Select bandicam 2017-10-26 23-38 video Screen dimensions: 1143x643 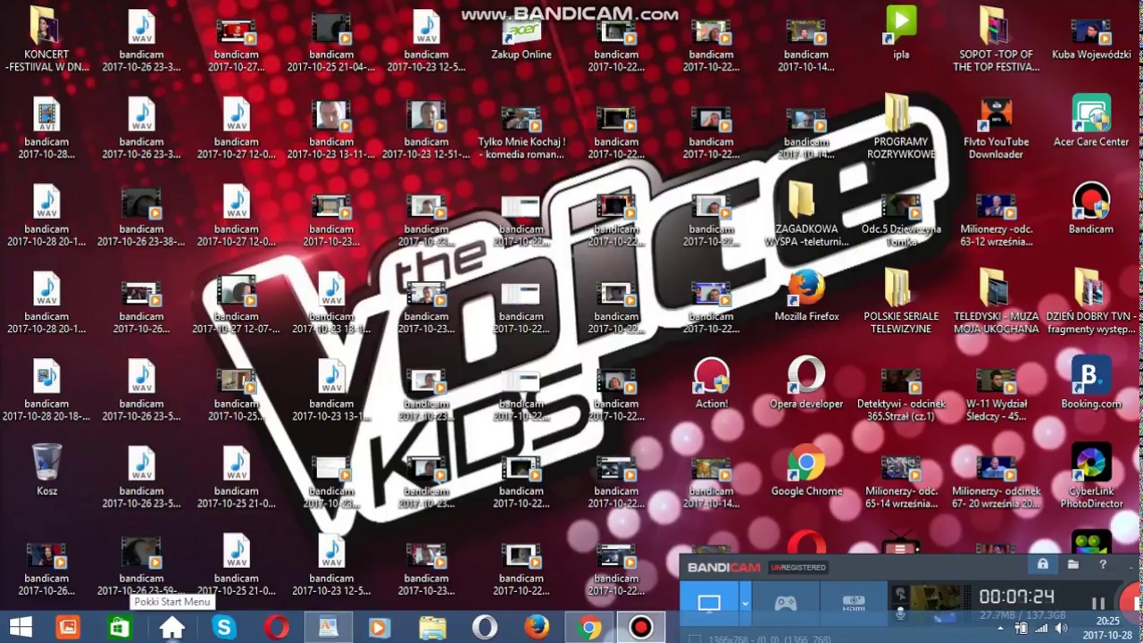coord(141,215)
